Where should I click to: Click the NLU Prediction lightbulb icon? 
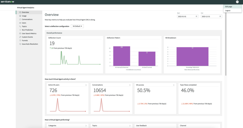pos(20,30)
